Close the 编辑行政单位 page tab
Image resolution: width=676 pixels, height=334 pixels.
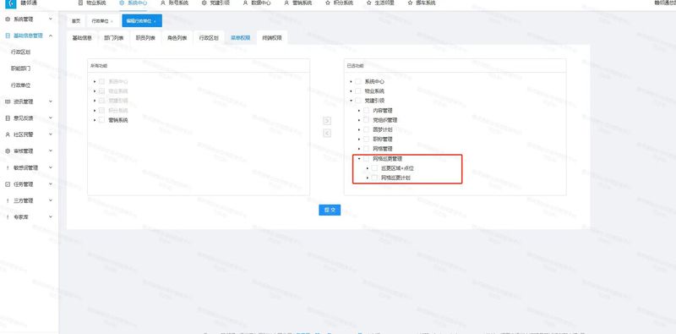(x=155, y=21)
